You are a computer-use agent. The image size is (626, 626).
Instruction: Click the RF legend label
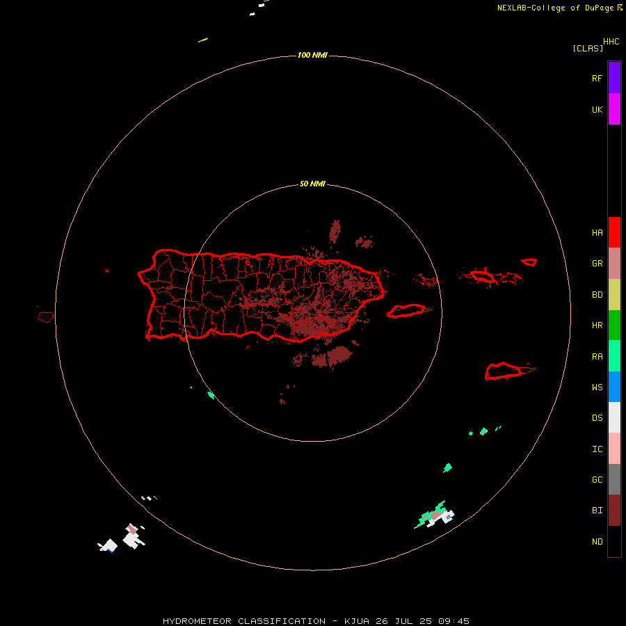tap(597, 78)
